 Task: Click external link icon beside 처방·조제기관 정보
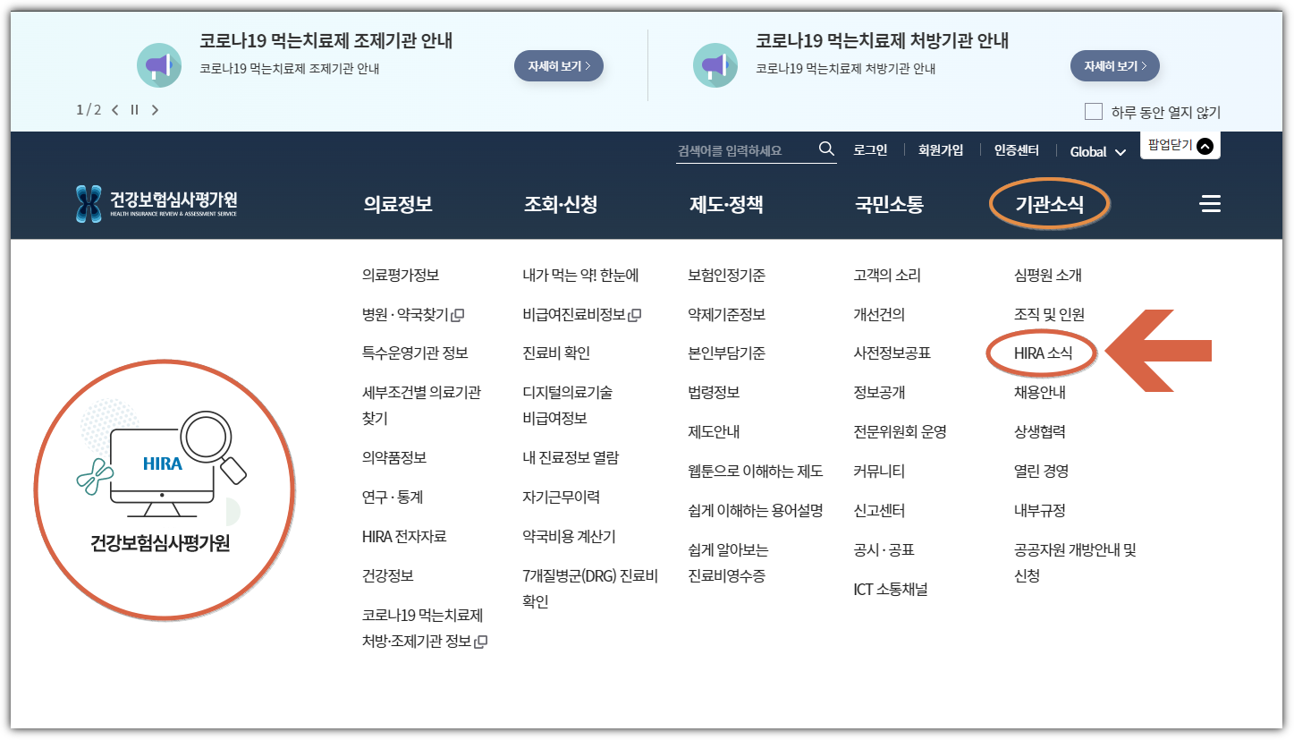coord(481,642)
